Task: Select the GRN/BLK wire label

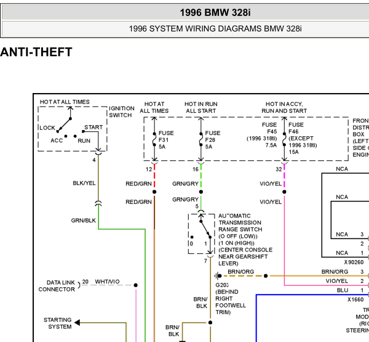Action: coord(83,221)
